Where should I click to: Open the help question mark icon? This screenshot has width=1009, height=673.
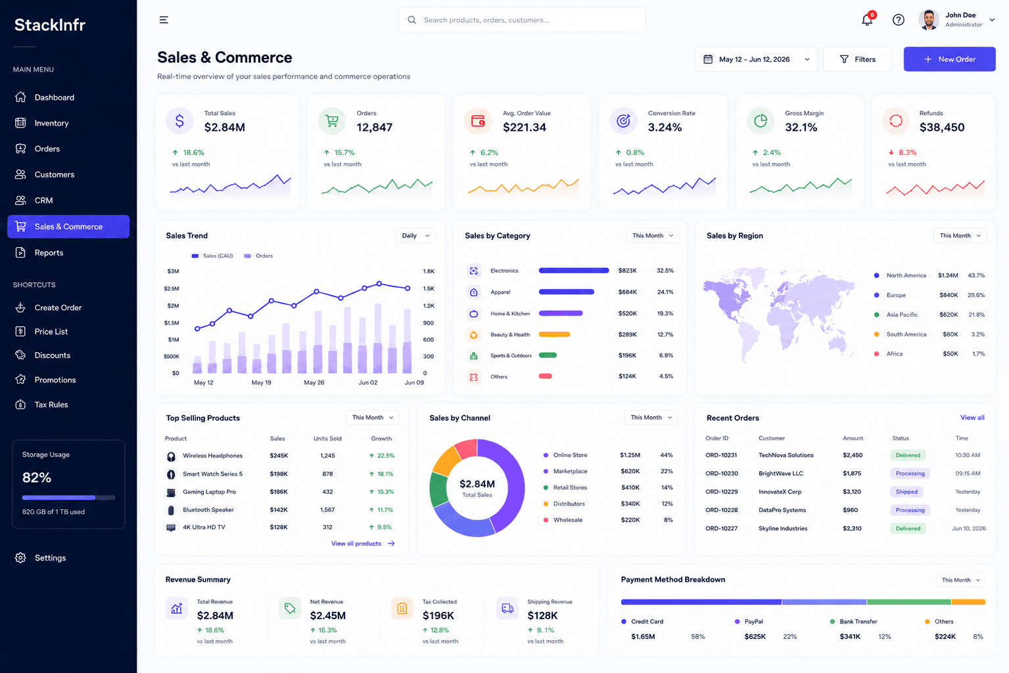click(x=898, y=20)
